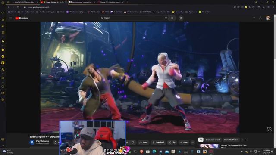The width and height of the screenshot is (276, 155).
Task: Go to YouTube Premium home logo
Action: 22,18
